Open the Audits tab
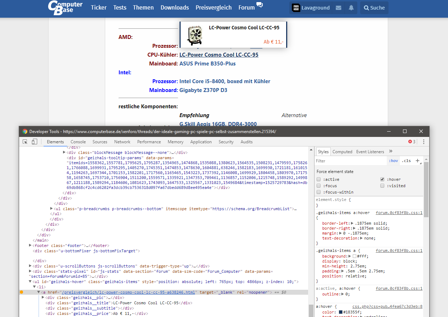 246,142
